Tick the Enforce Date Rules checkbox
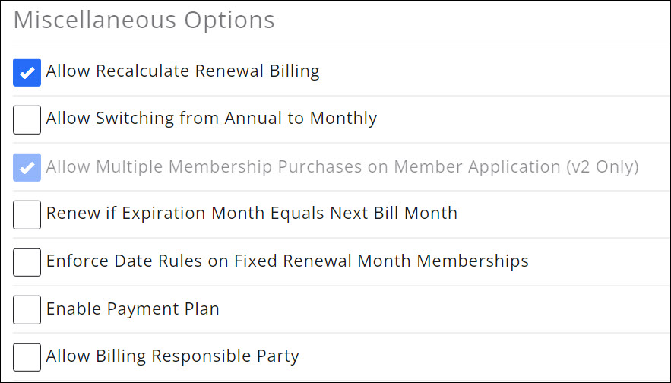Viewport: 671px width, 383px height. [x=27, y=262]
